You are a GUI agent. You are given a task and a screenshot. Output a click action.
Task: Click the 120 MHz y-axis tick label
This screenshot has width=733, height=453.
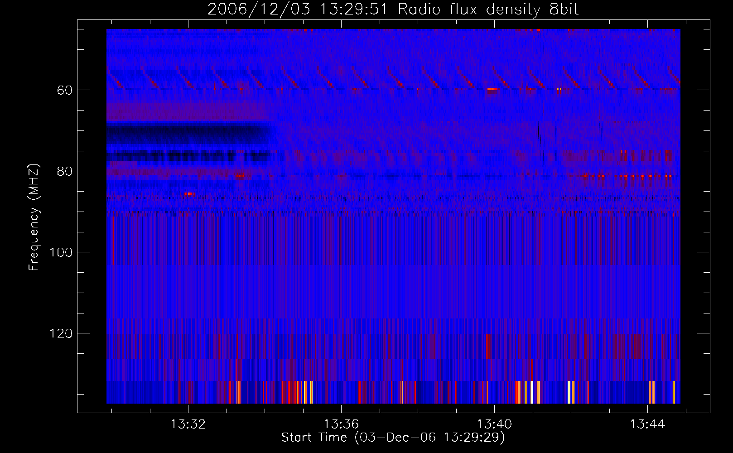(x=61, y=333)
